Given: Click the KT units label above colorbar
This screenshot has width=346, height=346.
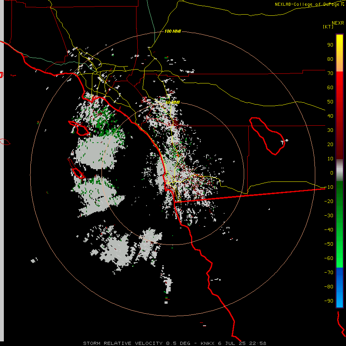Looking at the screenshot, I should click(x=328, y=27).
